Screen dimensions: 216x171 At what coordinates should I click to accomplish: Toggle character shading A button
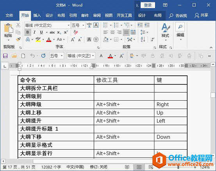89,40
